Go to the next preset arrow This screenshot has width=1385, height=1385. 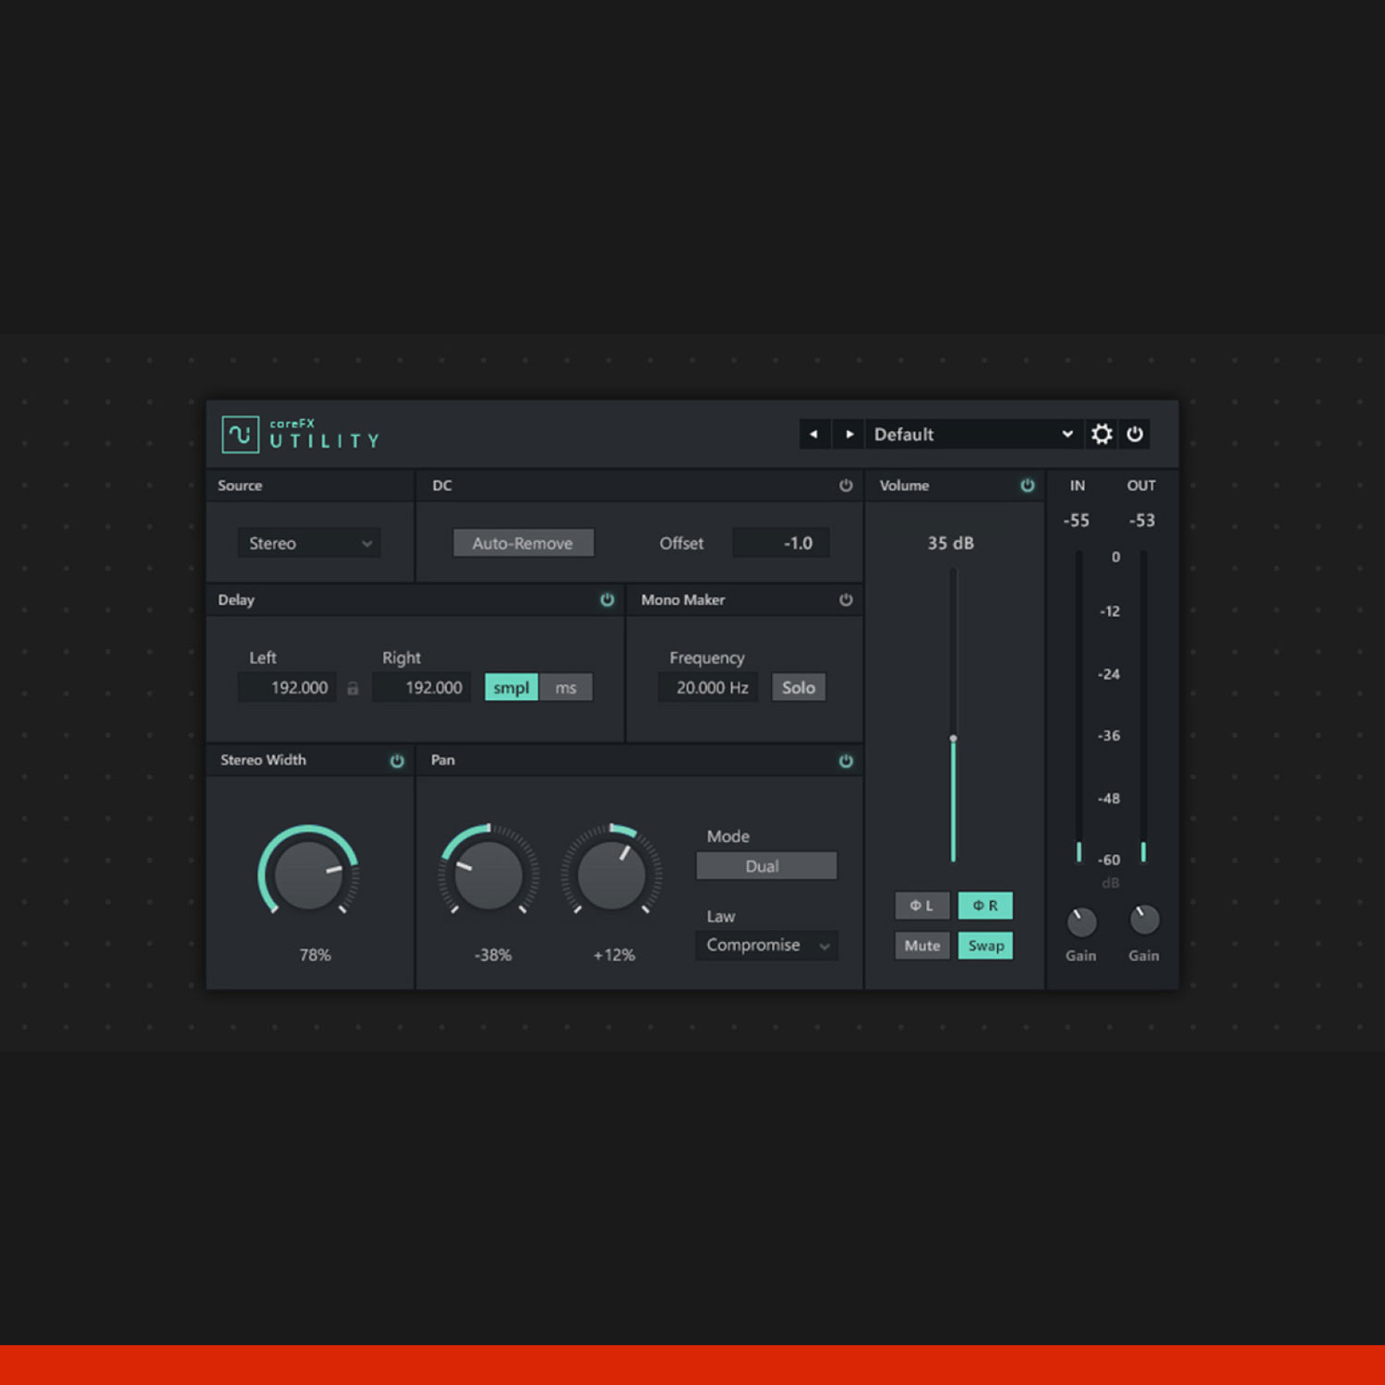coord(849,434)
